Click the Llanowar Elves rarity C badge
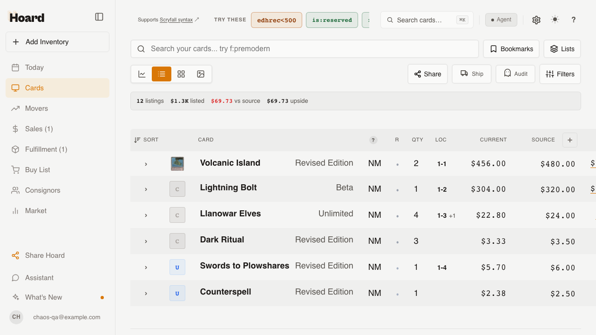The width and height of the screenshot is (596, 335). (177, 215)
